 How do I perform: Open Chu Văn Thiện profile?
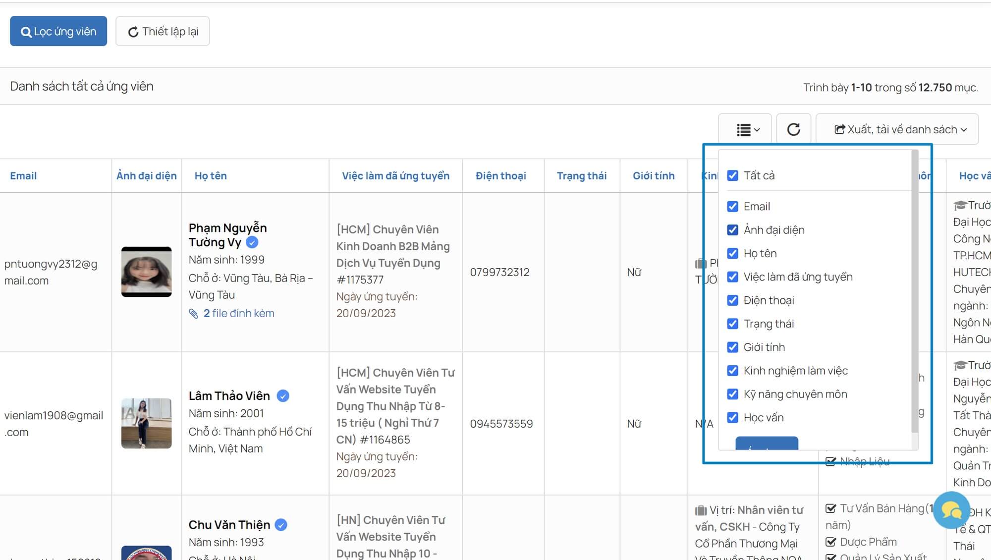pyautogui.click(x=229, y=524)
